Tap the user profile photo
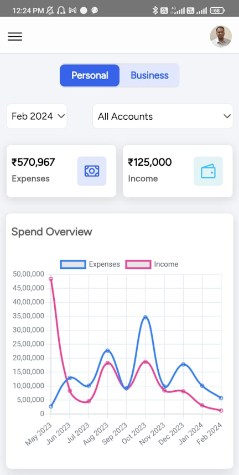This screenshot has width=239, height=475. click(x=221, y=37)
